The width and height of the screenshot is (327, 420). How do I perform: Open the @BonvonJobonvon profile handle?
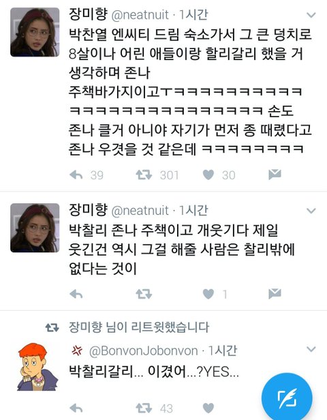[x=144, y=351]
